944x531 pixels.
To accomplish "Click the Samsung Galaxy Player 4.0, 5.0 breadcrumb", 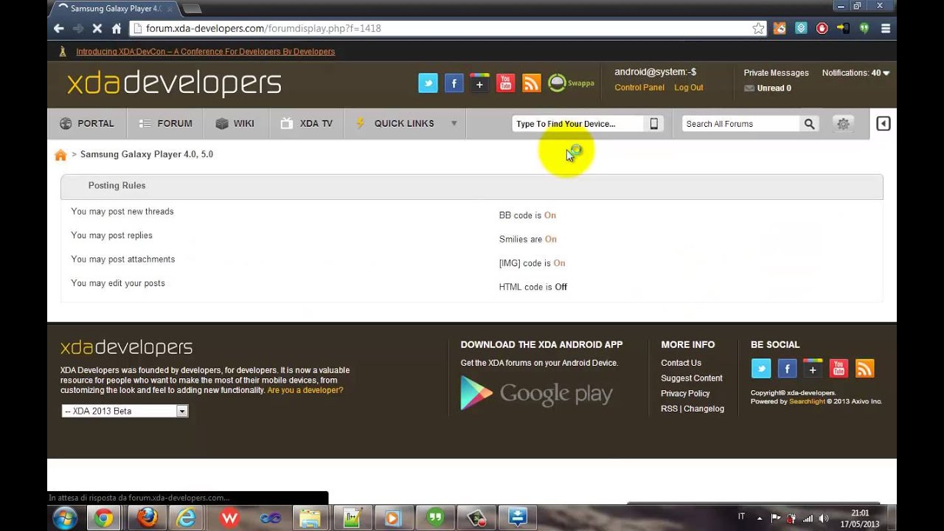I will click(x=147, y=154).
